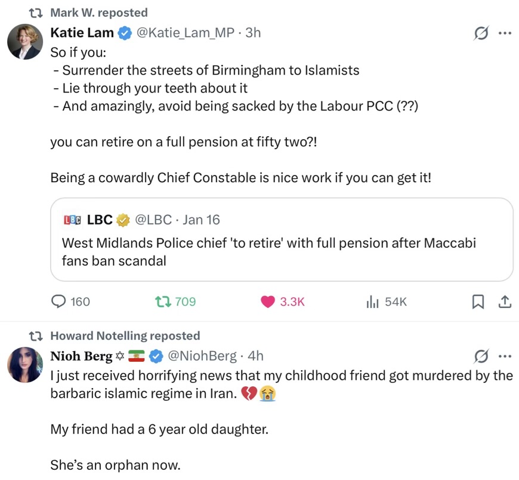Click the "Mark W. reposted" label
This screenshot has height=480, width=519.
pos(99,13)
